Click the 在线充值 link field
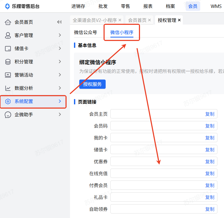The height and width of the screenshot is (218, 224). pyautogui.click(x=164, y=173)
